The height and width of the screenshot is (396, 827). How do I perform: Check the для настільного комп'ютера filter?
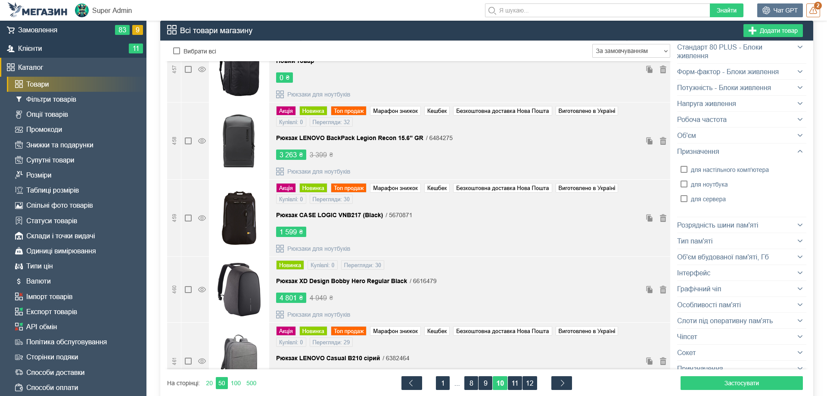click(684, 170)
